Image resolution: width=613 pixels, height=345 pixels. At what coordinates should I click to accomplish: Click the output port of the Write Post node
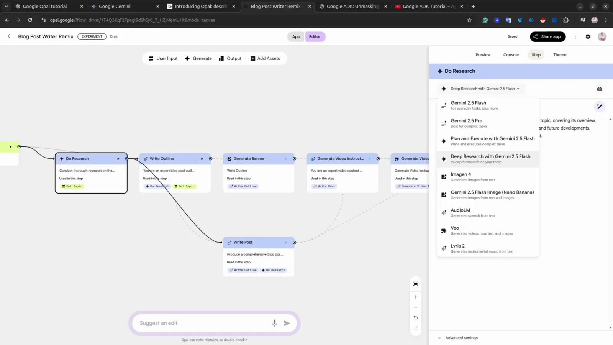click(294, 243)
